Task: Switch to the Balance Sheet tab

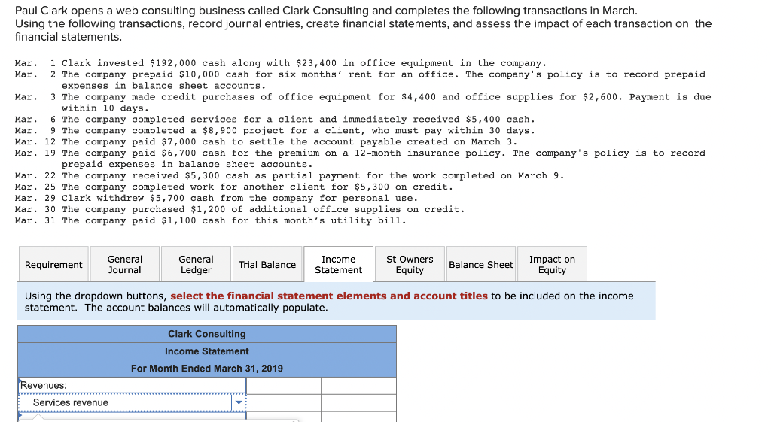Action: (481, 264)
